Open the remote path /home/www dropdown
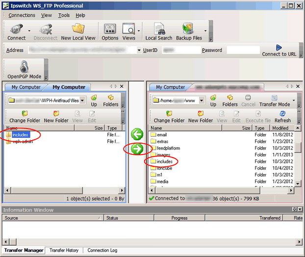Screen dimensions: 305x257 (x=203, y=101)
